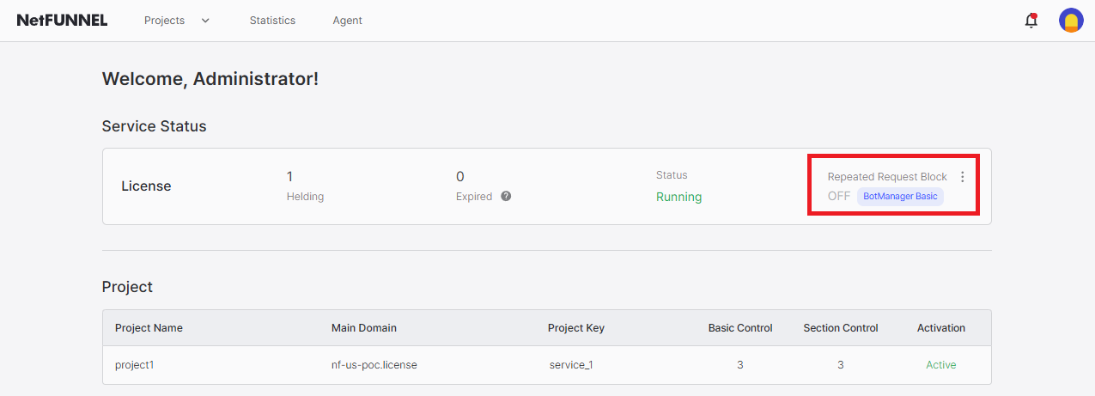
Task: Click the Running status text
Action: tap(678, 197)
